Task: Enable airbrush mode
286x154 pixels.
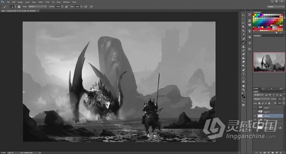Action: point(85,7)
